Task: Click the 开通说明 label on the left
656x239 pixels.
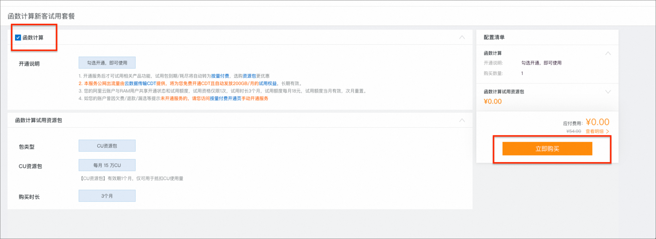Action: click(x=29, y=64)
